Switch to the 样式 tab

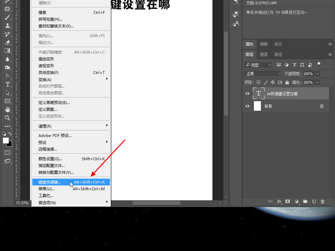(x=278, y=44)
